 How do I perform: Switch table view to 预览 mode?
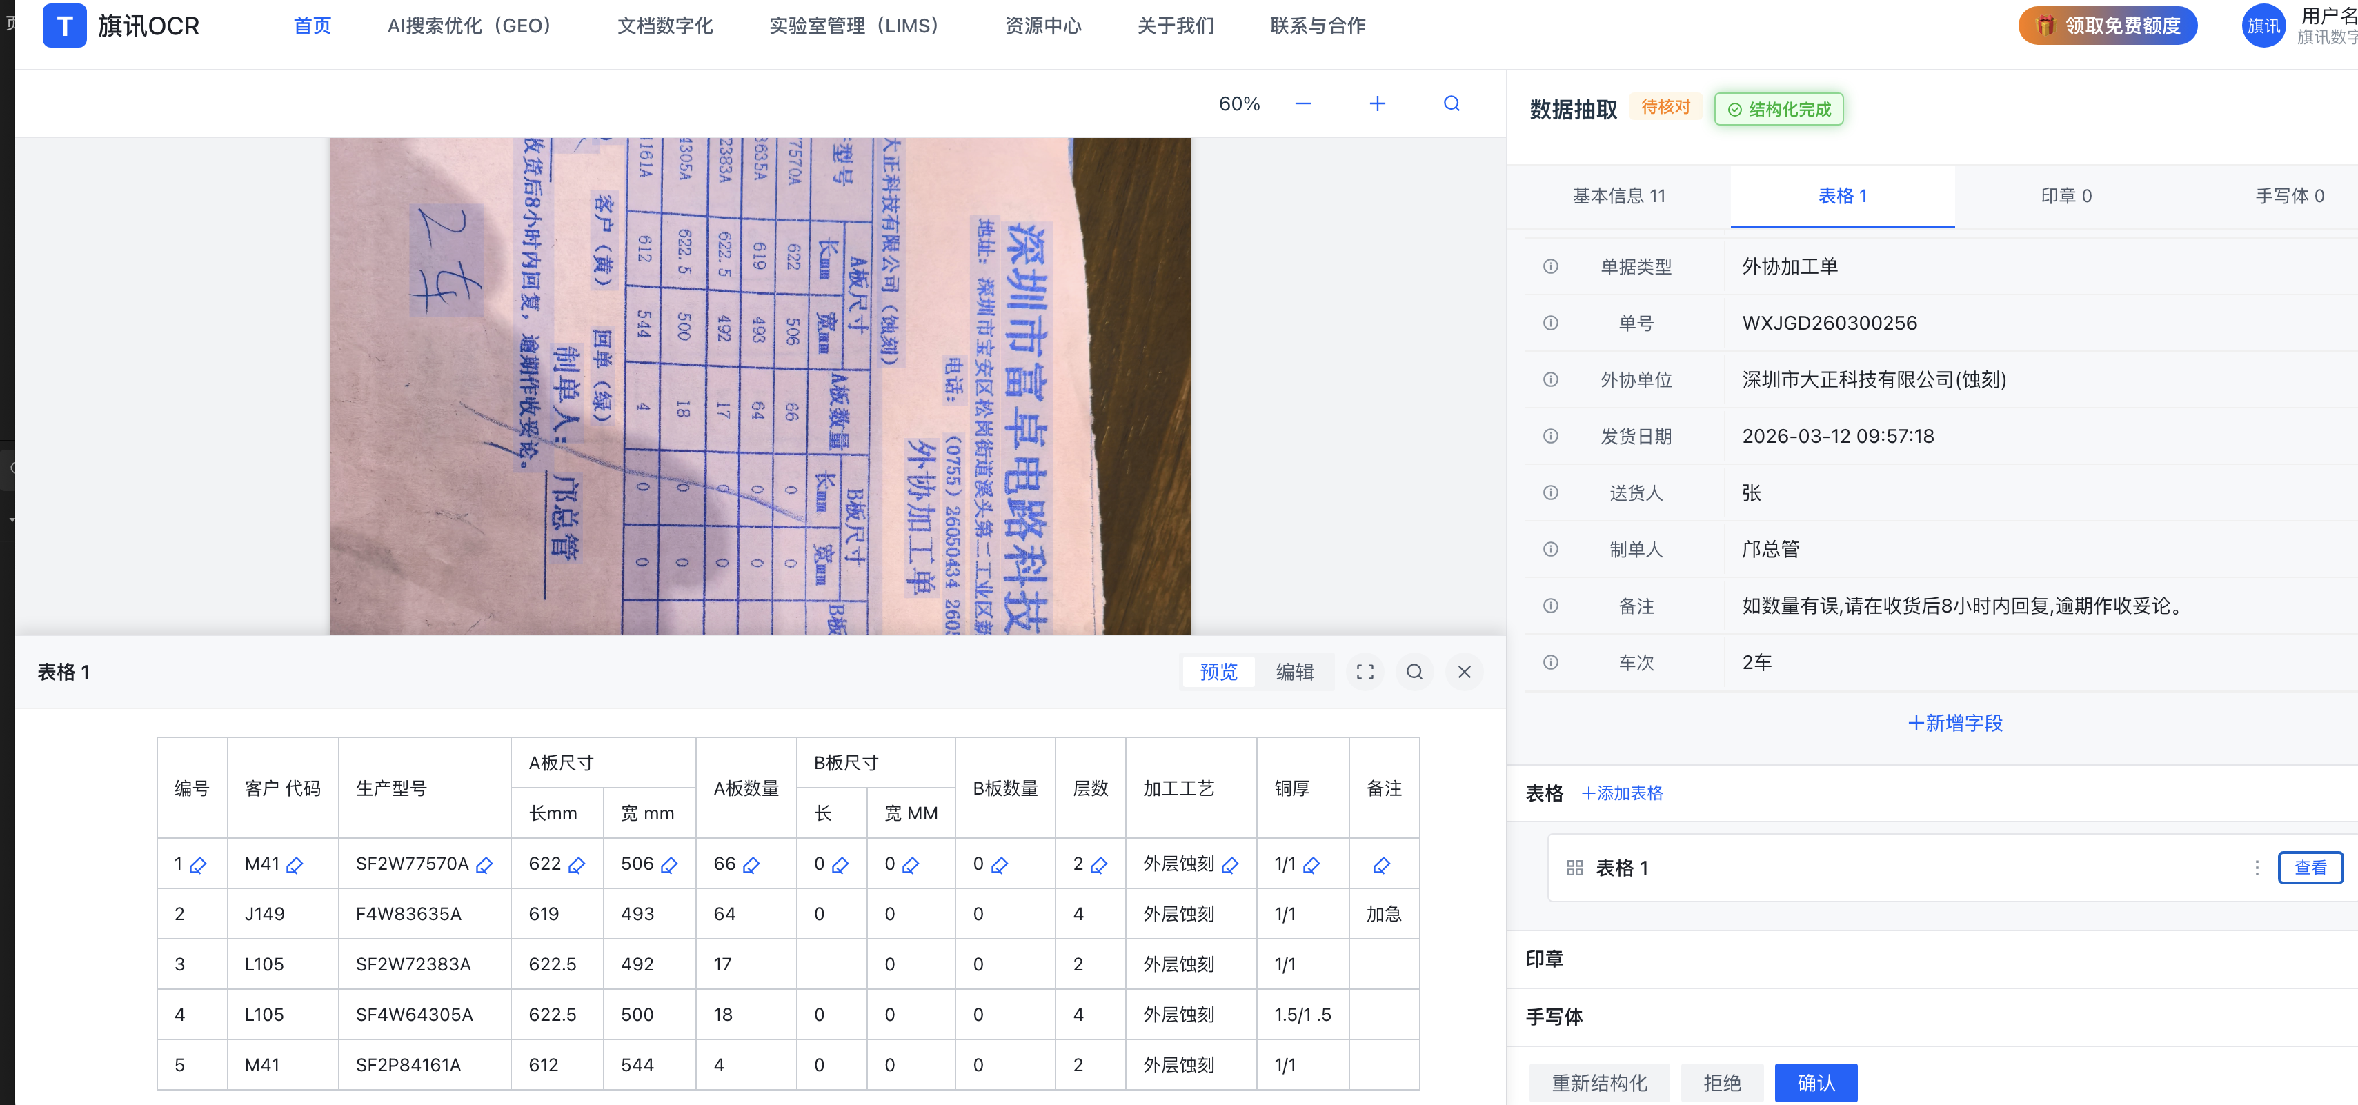click(1218, 672)
